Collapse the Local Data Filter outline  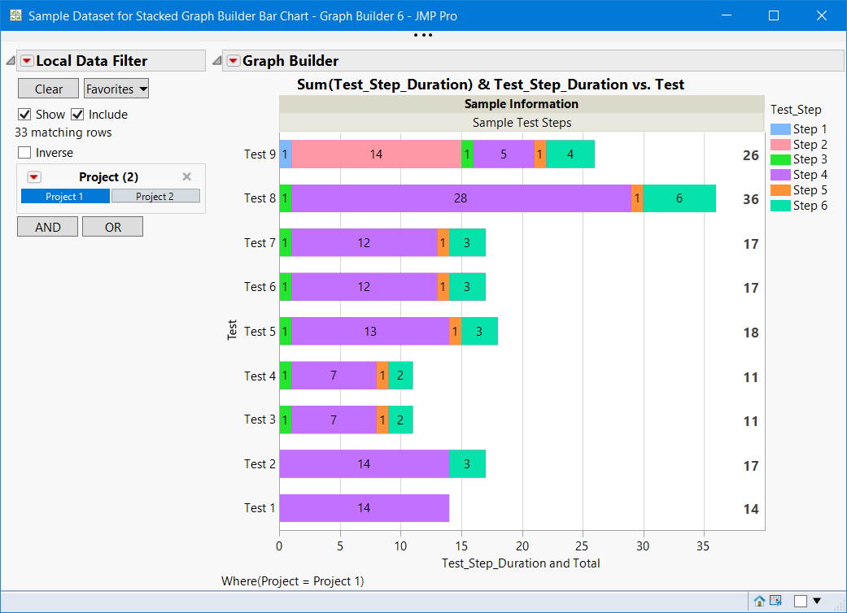pyautogui.click(x=11, y=61)
